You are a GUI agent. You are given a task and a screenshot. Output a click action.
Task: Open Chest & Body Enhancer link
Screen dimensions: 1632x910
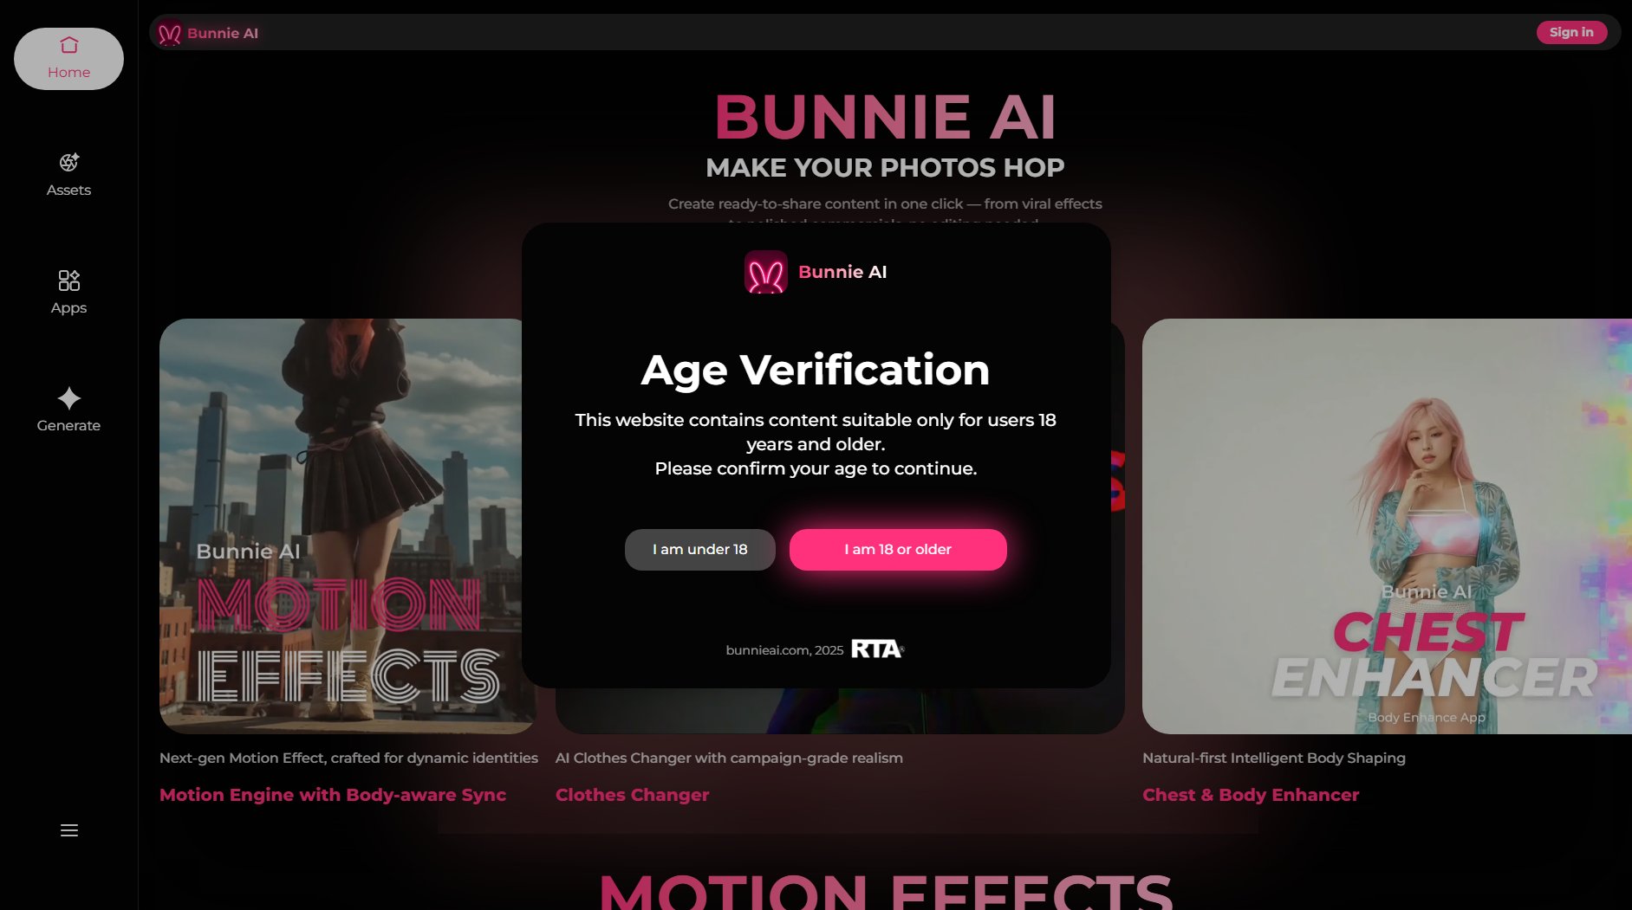tap(1251, 795)
